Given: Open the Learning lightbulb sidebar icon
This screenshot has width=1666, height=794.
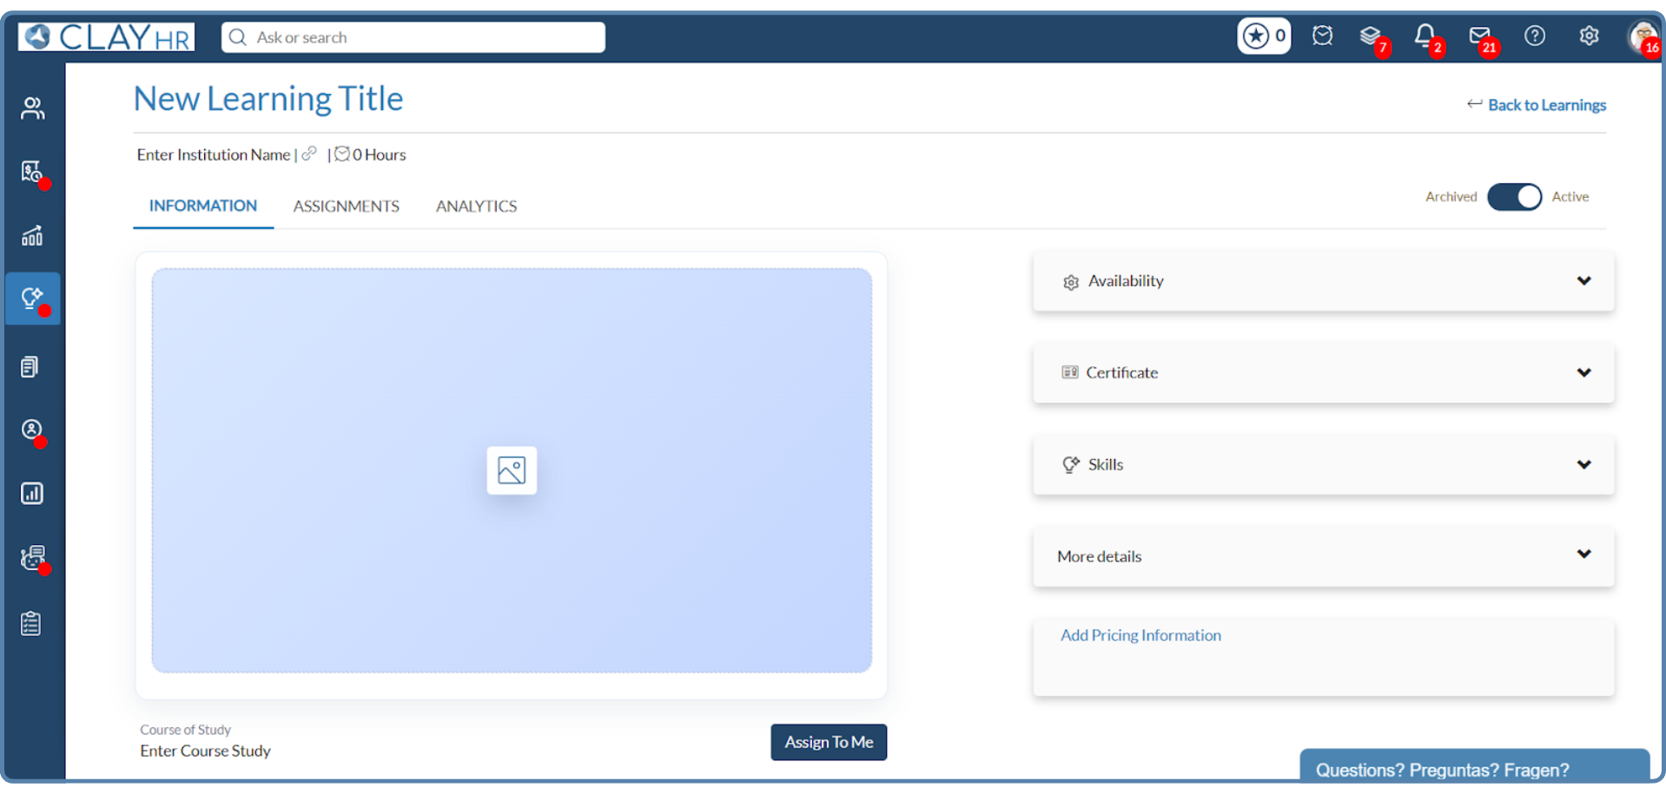Looking at the screenshot, I should (x=32, y=299).
